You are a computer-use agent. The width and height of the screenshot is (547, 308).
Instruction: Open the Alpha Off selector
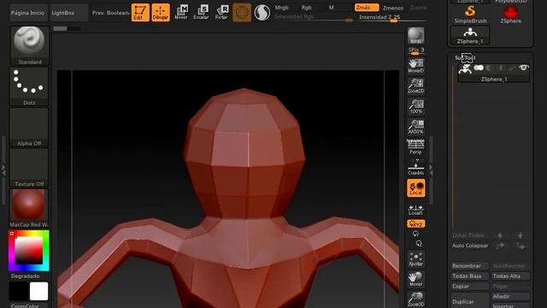coord(29,127)
